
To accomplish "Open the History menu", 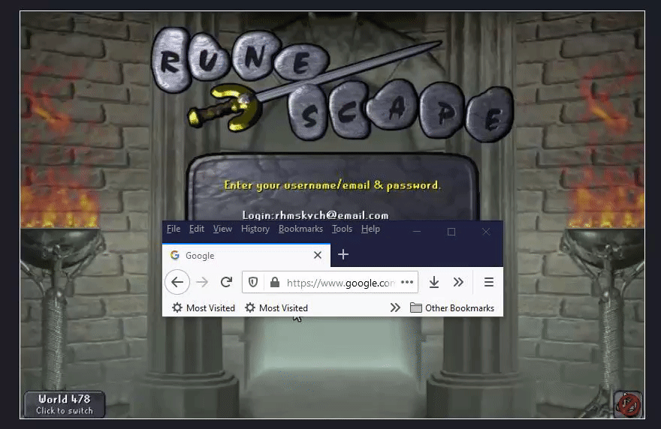I will (x=255, y=229).
